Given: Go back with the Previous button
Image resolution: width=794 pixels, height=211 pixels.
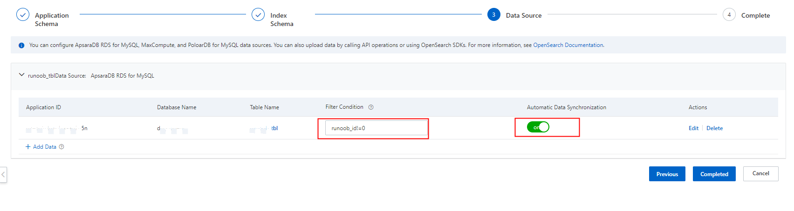Looking at the screenshot, I should coord(667,174).
